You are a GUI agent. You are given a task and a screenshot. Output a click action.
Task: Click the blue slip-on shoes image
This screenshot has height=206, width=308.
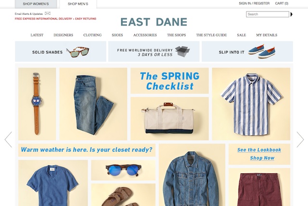[262, 51]
